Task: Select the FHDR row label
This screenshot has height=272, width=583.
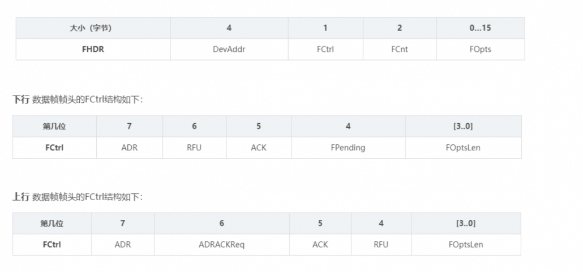Action: pyautogui.click(x=93, y=49)
